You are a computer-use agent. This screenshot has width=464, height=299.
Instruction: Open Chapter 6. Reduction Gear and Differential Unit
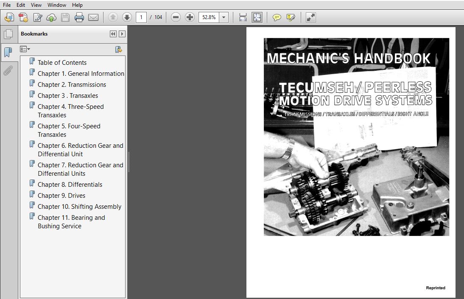(x=81, y=150)
